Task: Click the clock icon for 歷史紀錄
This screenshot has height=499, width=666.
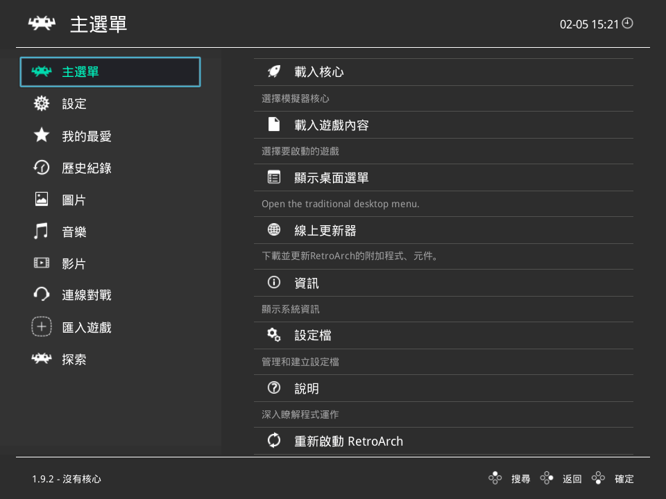Action: 42,168
